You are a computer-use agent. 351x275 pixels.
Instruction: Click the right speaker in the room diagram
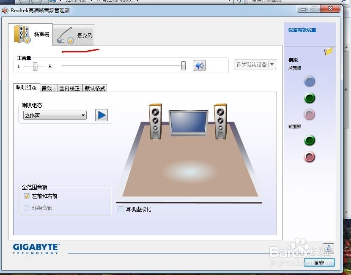tap(220, 121)
